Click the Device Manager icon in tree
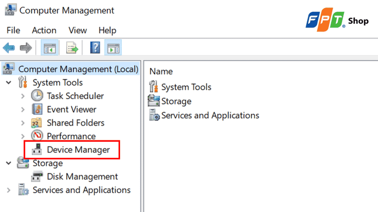 [37, 149]
